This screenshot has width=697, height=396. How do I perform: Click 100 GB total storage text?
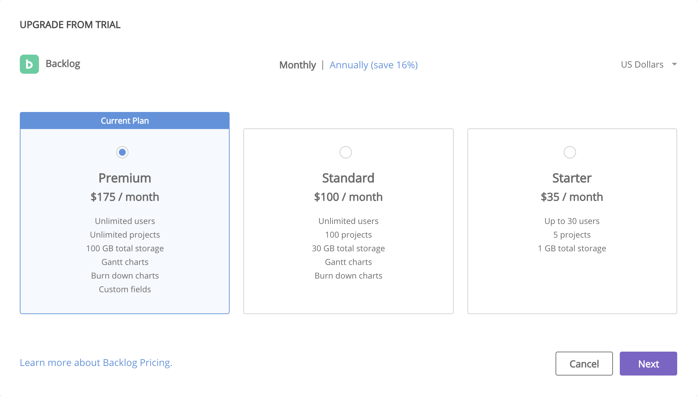[x=125, y=248]
